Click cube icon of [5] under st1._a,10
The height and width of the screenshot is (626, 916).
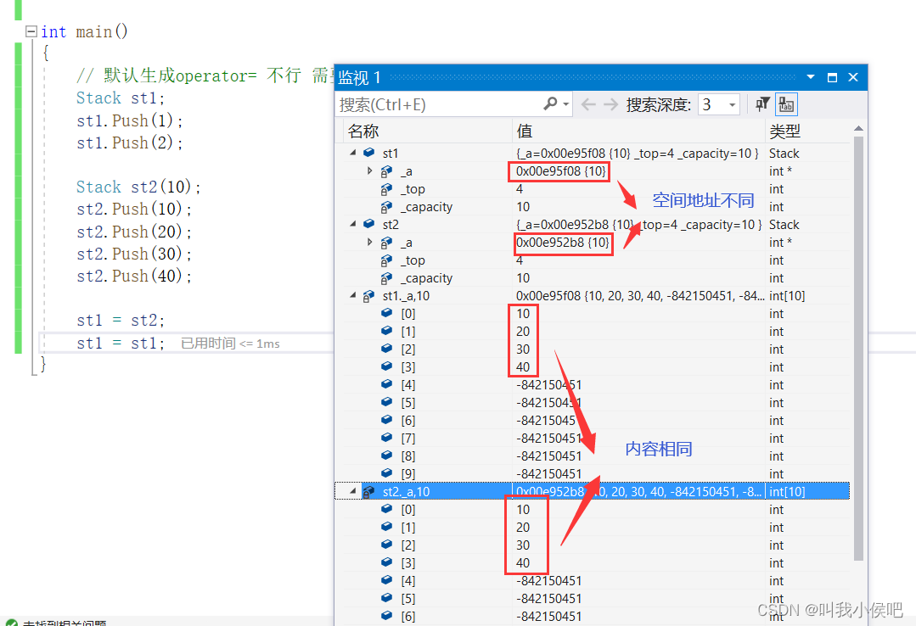tap(387, 402)
